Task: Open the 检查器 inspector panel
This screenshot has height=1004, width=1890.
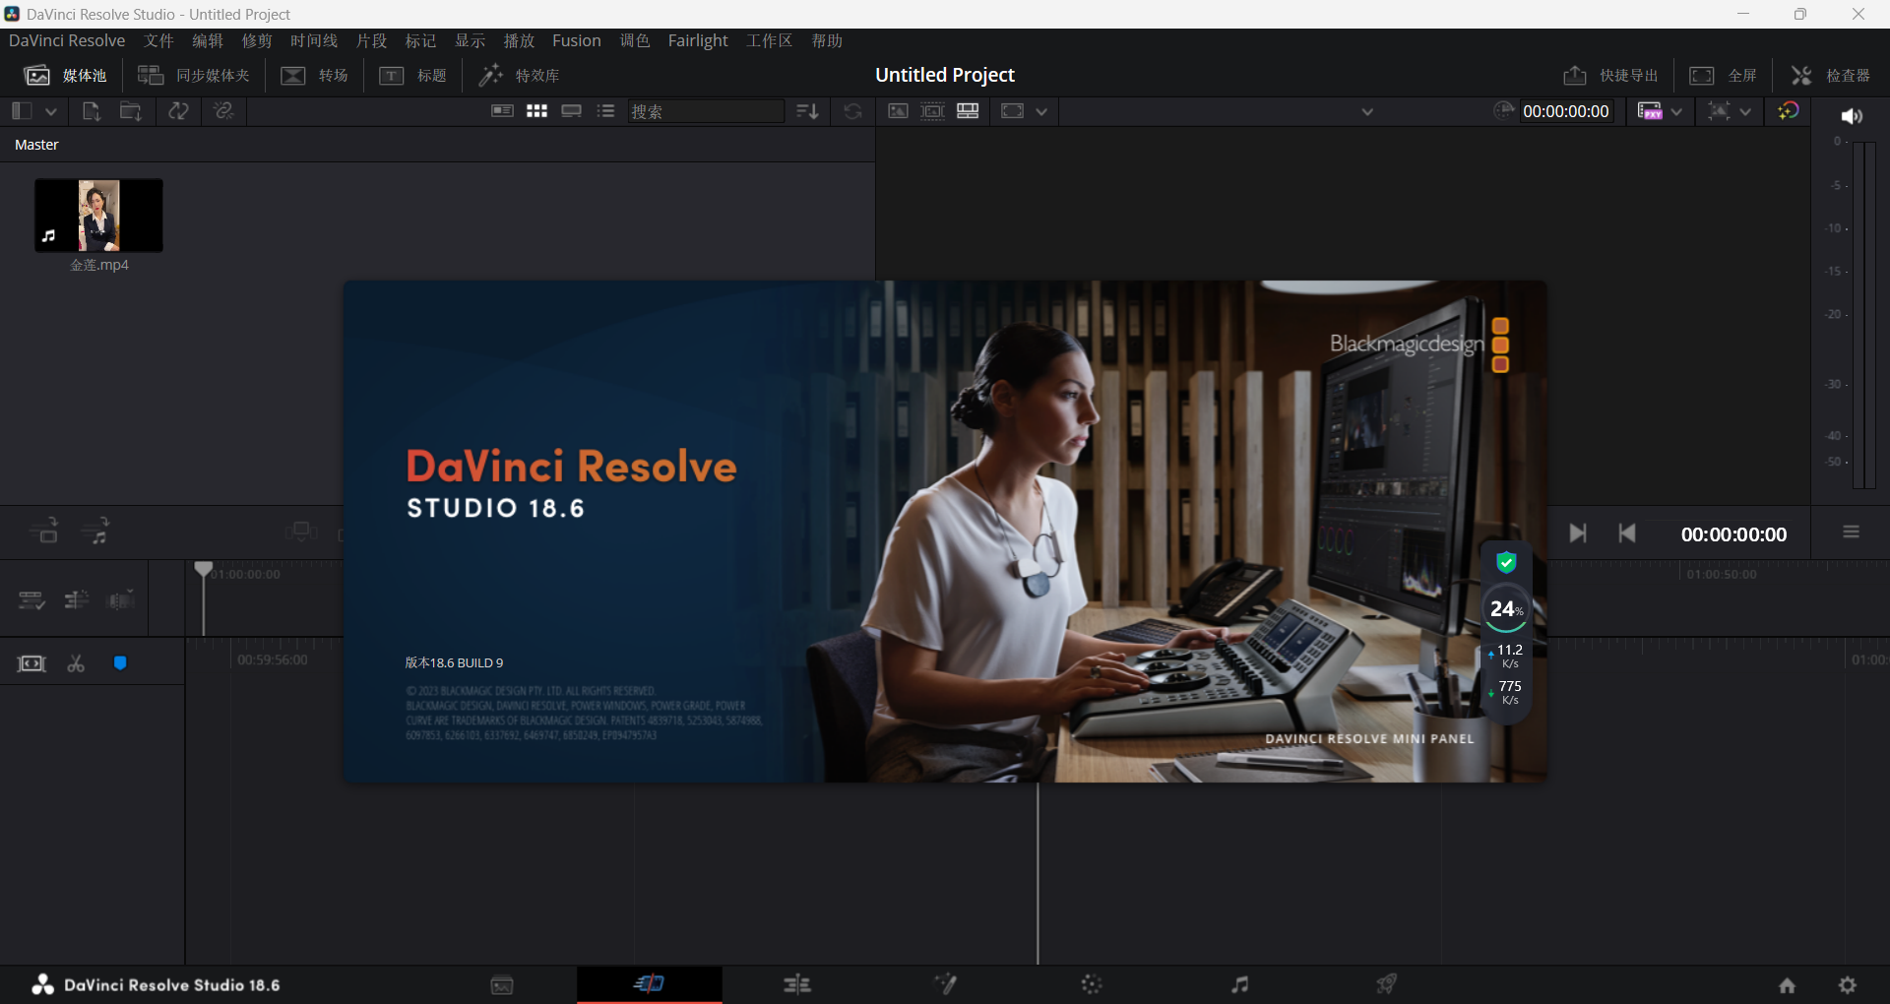Action: pos(1830,76)
